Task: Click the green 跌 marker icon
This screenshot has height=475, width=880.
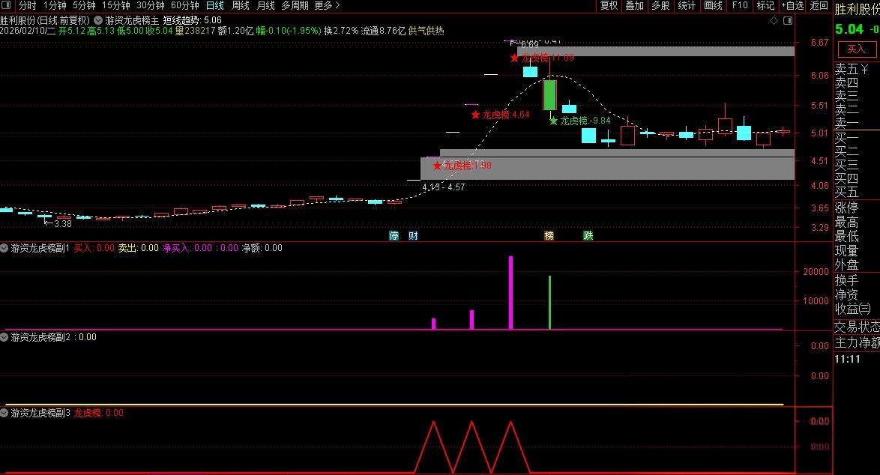Action: [588, 235]
